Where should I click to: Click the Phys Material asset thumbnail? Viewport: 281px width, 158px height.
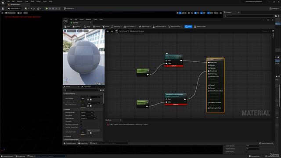pyautogui.click(x=83, y=99)
